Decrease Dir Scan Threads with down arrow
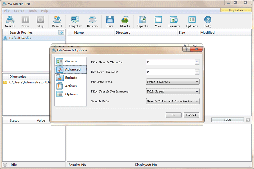Image resolution: width=254 pixels, height=169 pixels. point(197,73)
